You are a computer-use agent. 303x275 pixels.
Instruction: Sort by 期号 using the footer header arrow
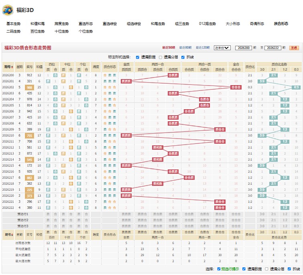12,234
